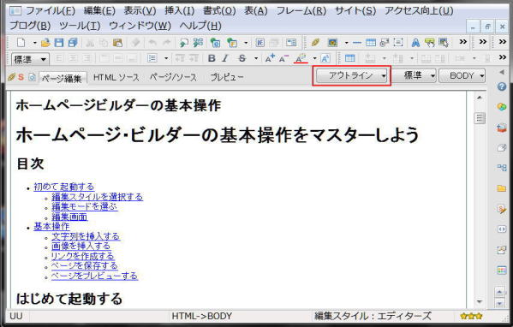This screenshot has height=327, width=513.
Task: Click the bulleted list icon
Action: [152, 58]
